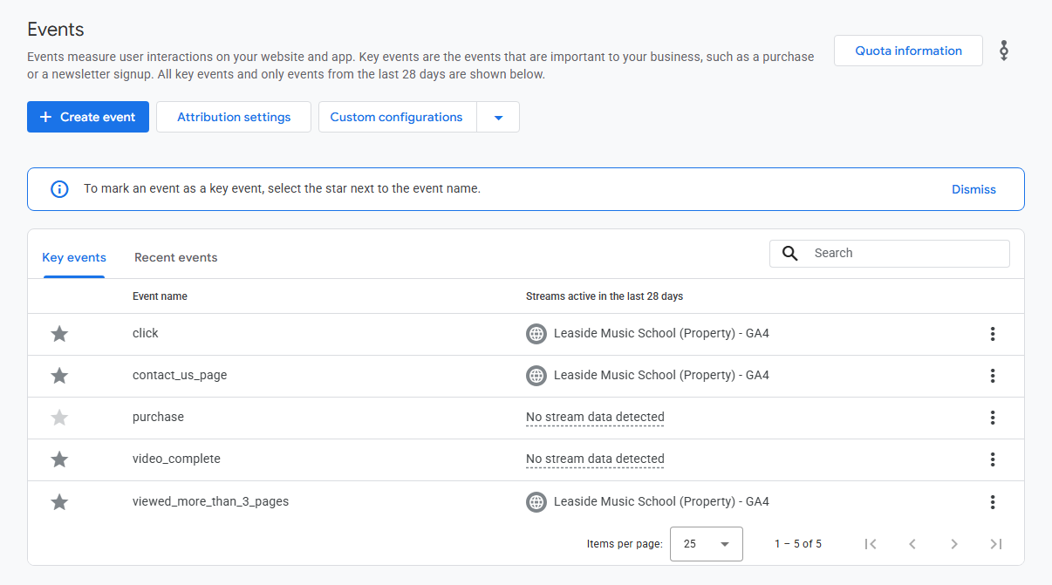Go to the next page of events
Viewport: 1052px width, 585px height.
point(954,544)
